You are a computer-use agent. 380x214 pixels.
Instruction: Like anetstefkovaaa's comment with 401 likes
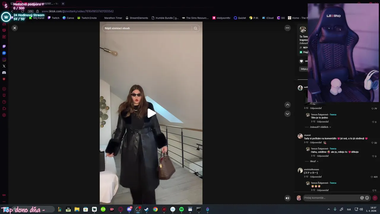click(372, 177)
